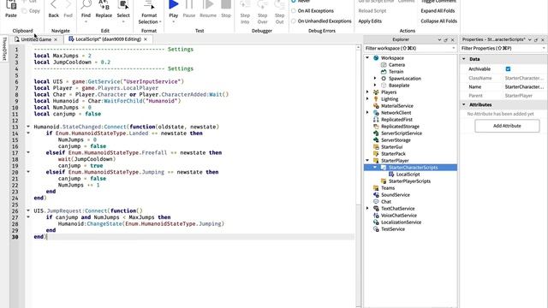Select VoiceChatService in the Explorer
Image resolution: width=548 pixels, height=308 pixels.
(x=398, y=216)
